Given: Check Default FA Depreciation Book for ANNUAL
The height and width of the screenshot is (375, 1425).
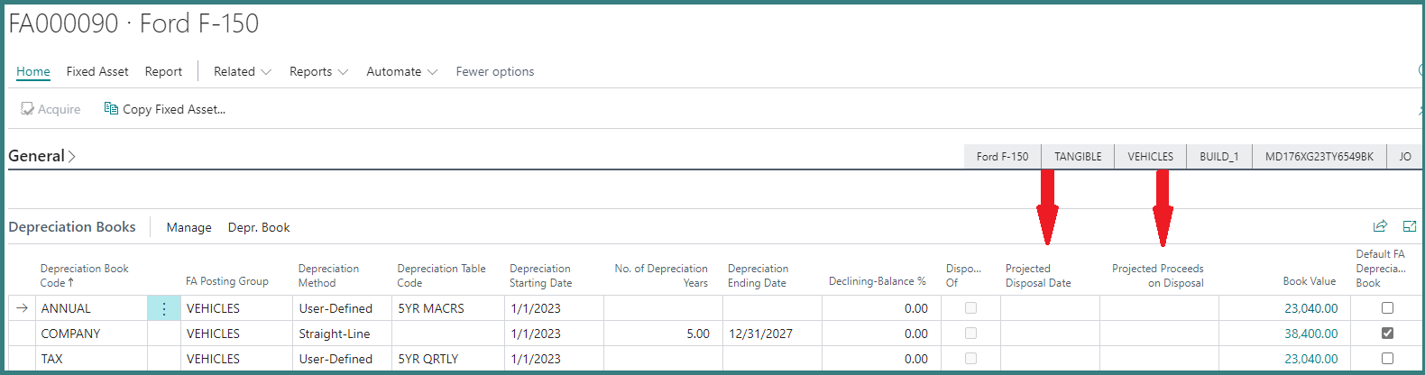Looking at the screenshot, I should pyautogui.click(x=1387, y=308).
